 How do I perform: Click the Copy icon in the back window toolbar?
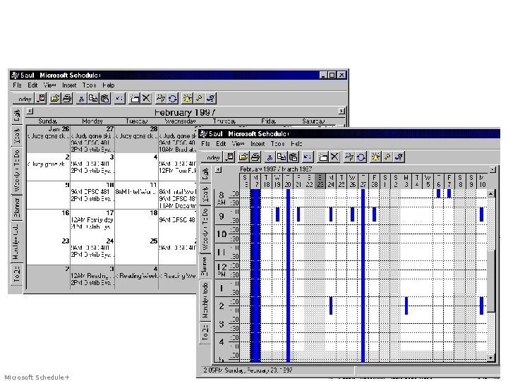pos(92,99)
